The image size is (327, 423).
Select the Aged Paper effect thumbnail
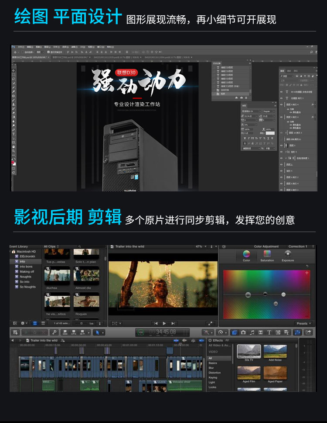point(275,373)
